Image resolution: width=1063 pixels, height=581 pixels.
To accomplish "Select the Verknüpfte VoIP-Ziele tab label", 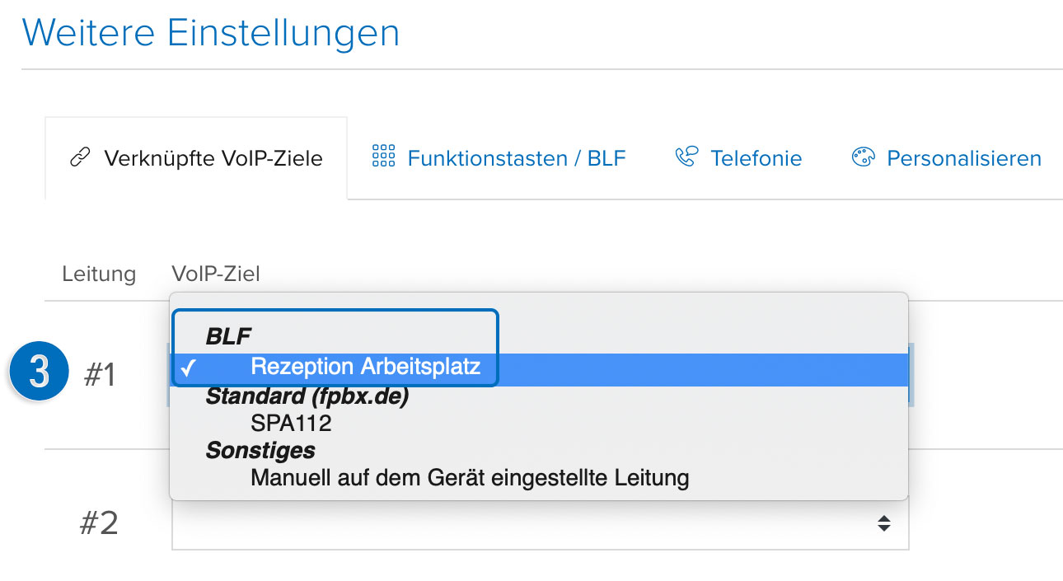I will coord(213,158).
